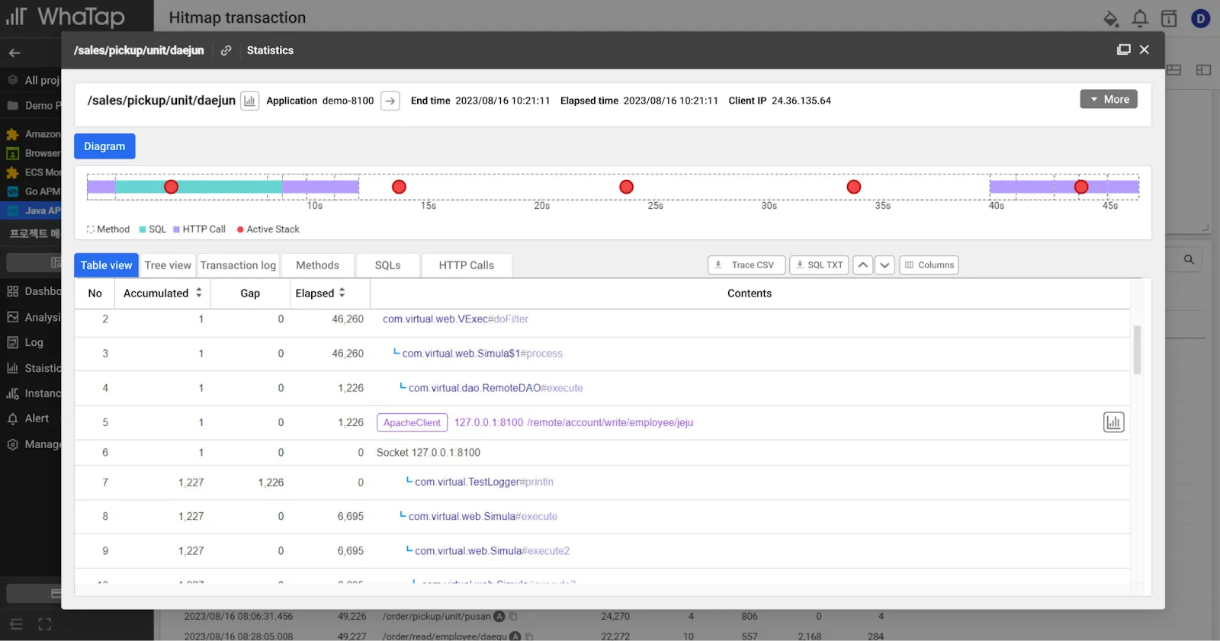Open the chart icon beside /sales/pickup/unit/daejun

click(x=249, y=101)
